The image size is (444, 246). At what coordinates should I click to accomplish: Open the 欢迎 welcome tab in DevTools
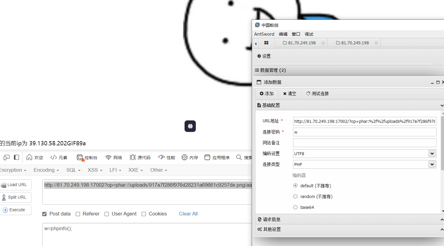coord(35,157)
